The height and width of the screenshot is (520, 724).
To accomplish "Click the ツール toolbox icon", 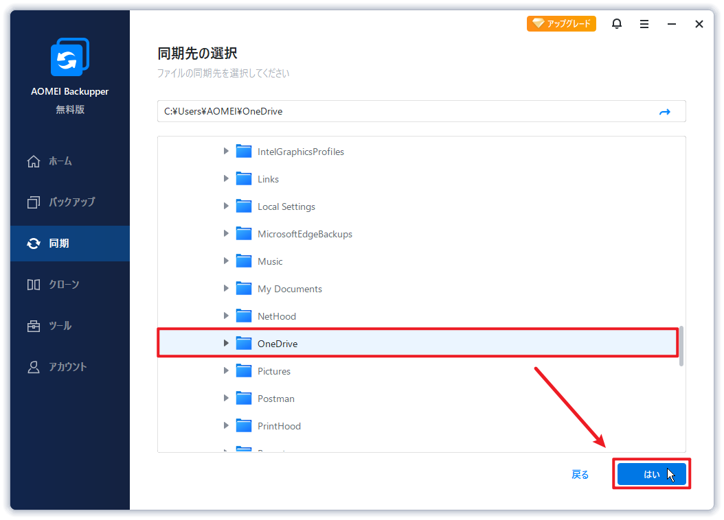I will [33, 326].
